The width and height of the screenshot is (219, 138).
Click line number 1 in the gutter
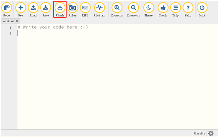click(10, 28)
